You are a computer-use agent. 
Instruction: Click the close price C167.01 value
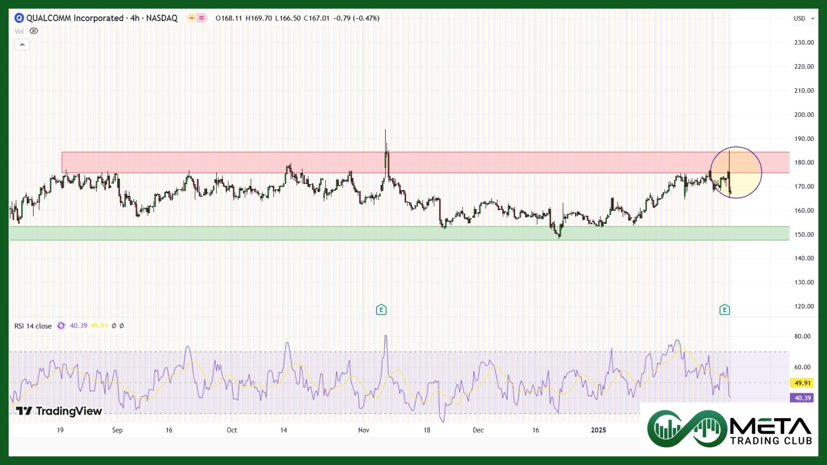pyautogui.click(x=317, y=18)
